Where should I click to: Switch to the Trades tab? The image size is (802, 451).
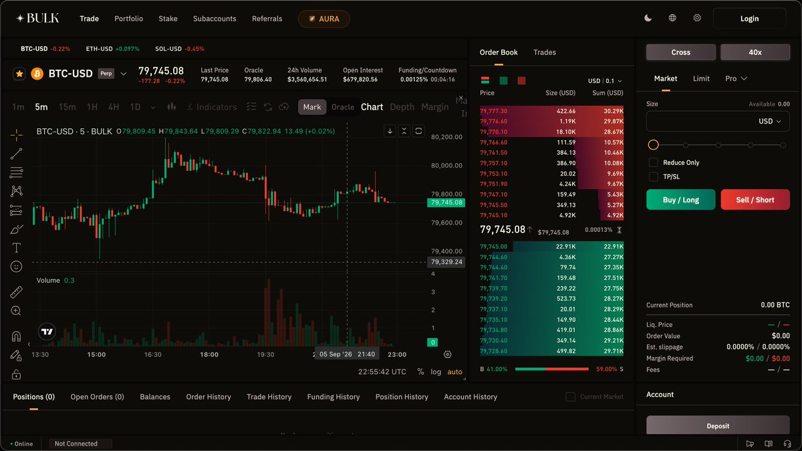(545, 52)
